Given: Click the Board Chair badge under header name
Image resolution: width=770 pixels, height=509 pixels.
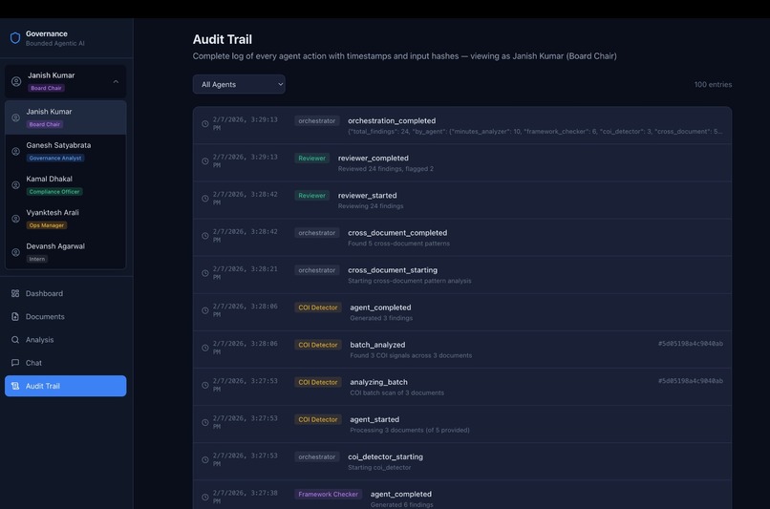Looking at the screenshot, I should tap(46, 89).
